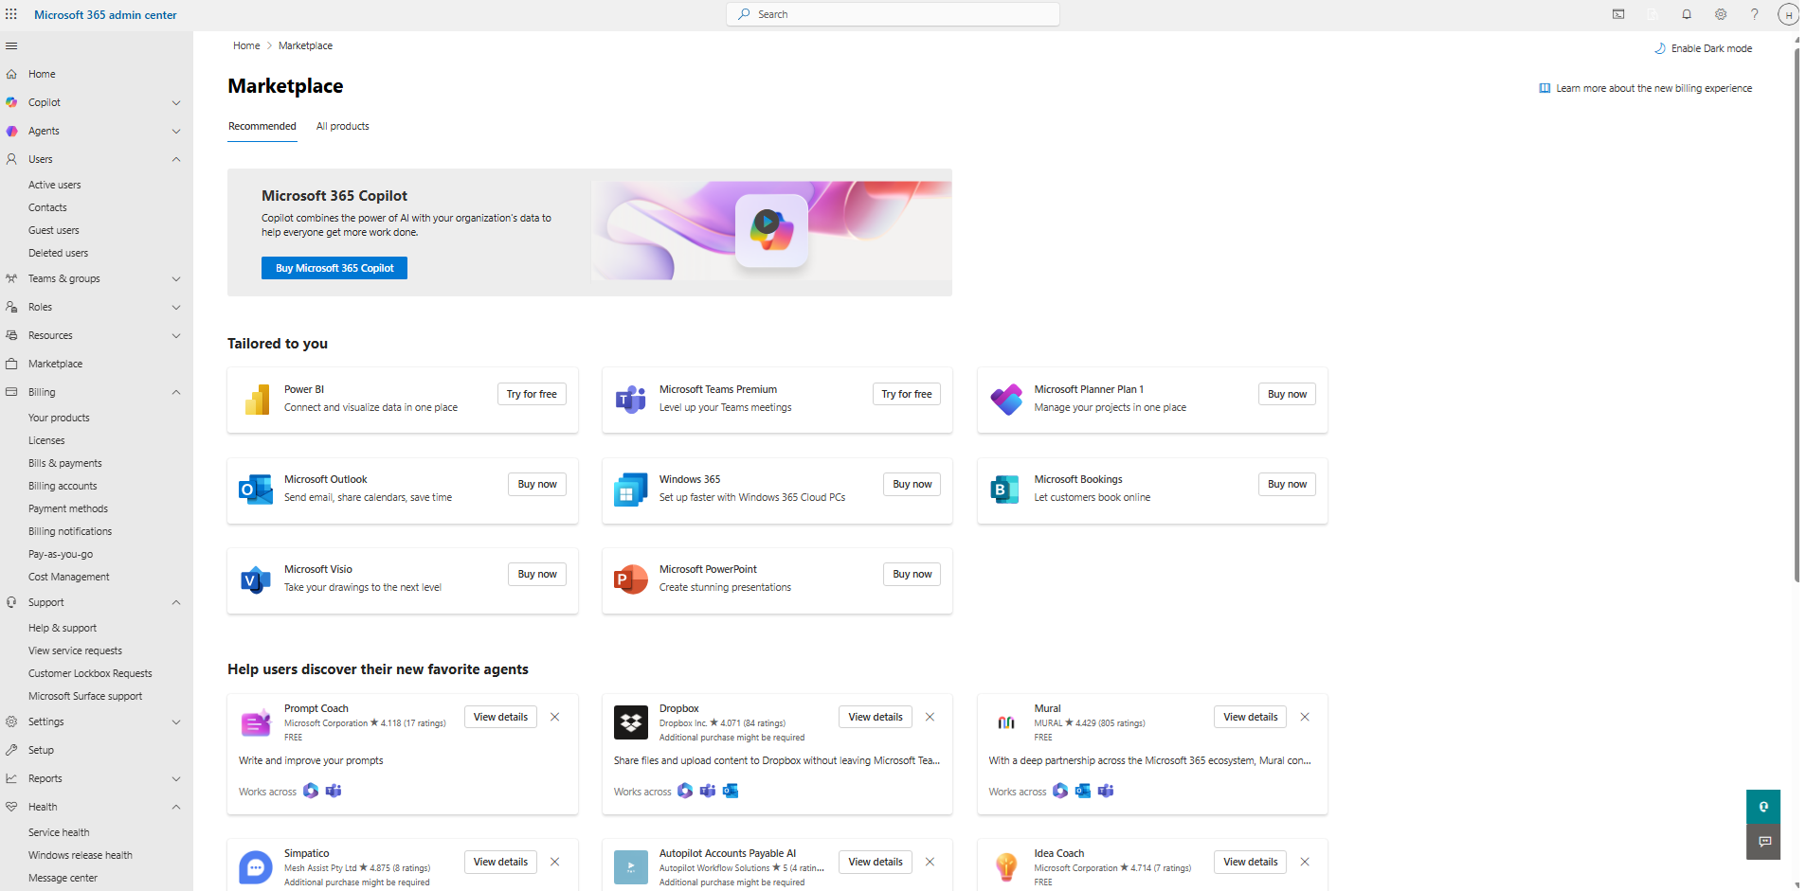Expand the Agents navigation group
This screenshot has height=891, width=1806.
coord(176,131)
